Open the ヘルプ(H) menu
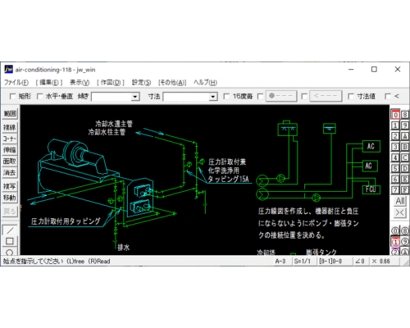Viewport: 410px width, 328px height. point(205,82)
